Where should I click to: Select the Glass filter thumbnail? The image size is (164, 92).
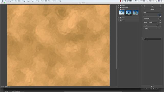coord(129,13)
